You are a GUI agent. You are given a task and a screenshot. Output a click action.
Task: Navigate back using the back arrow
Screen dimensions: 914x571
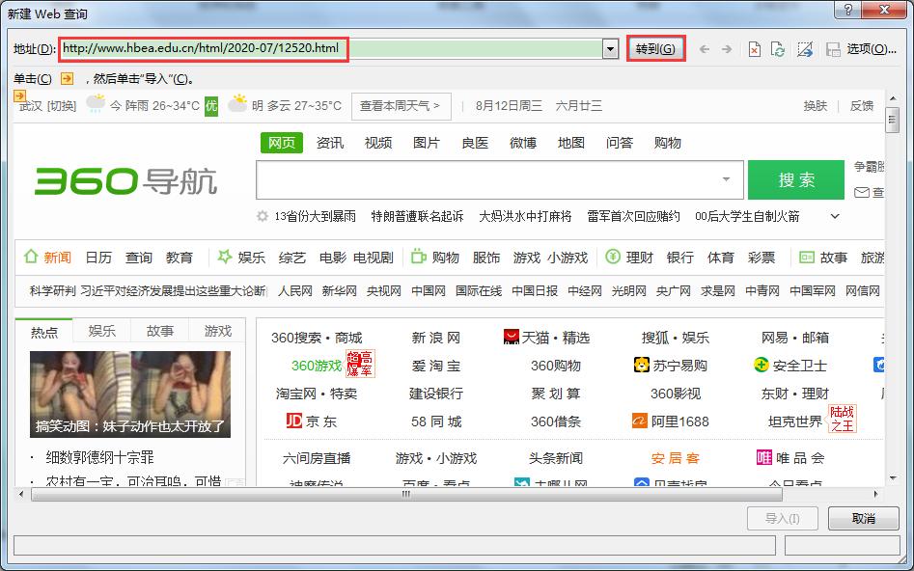(x=704, y=48)
